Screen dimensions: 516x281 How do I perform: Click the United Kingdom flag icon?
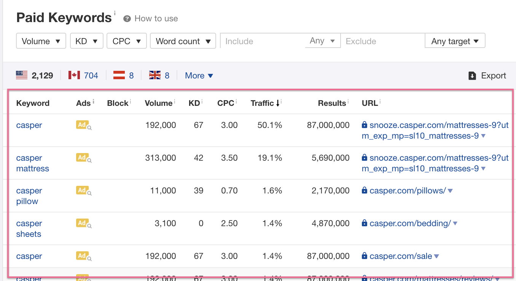coord(155,75)
